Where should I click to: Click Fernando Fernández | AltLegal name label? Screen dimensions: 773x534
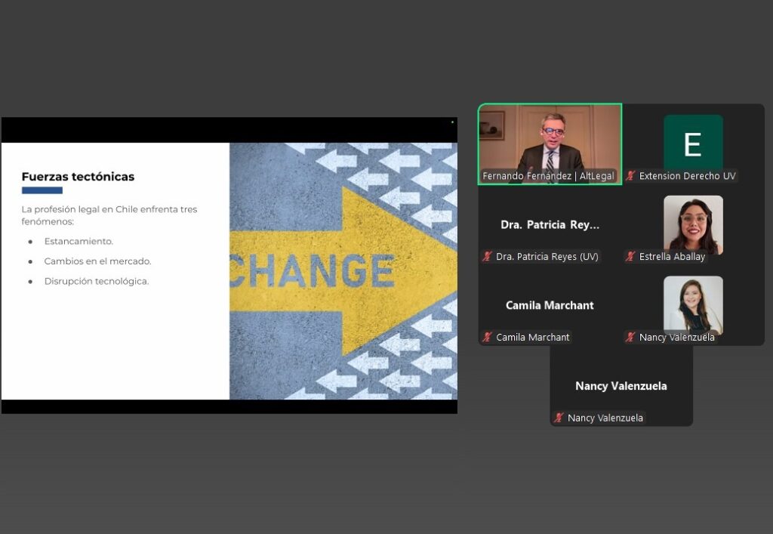[x=548, y=176]
